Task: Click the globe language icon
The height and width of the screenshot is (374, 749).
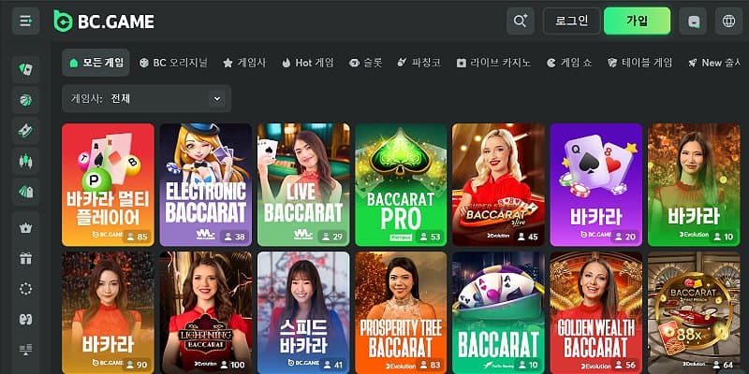Action: tap(727, 21)
